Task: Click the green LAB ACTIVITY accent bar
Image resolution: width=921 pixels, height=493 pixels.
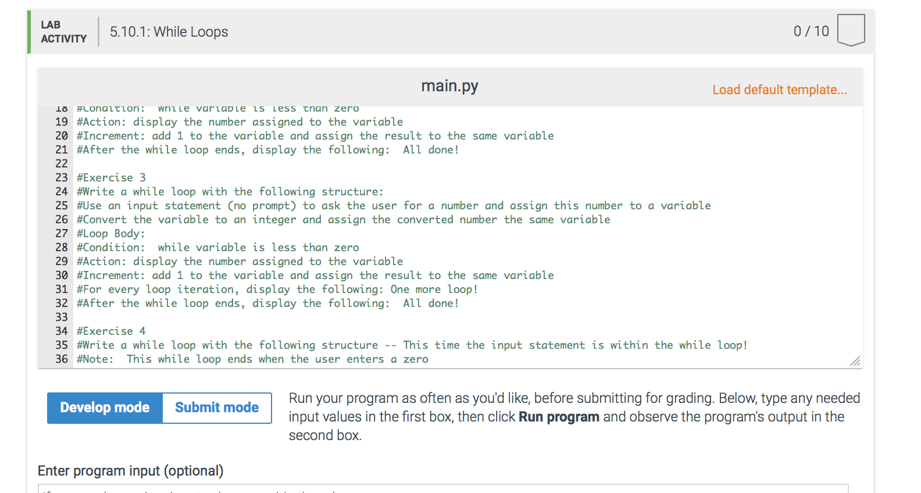Action: [x=28, y=31]
